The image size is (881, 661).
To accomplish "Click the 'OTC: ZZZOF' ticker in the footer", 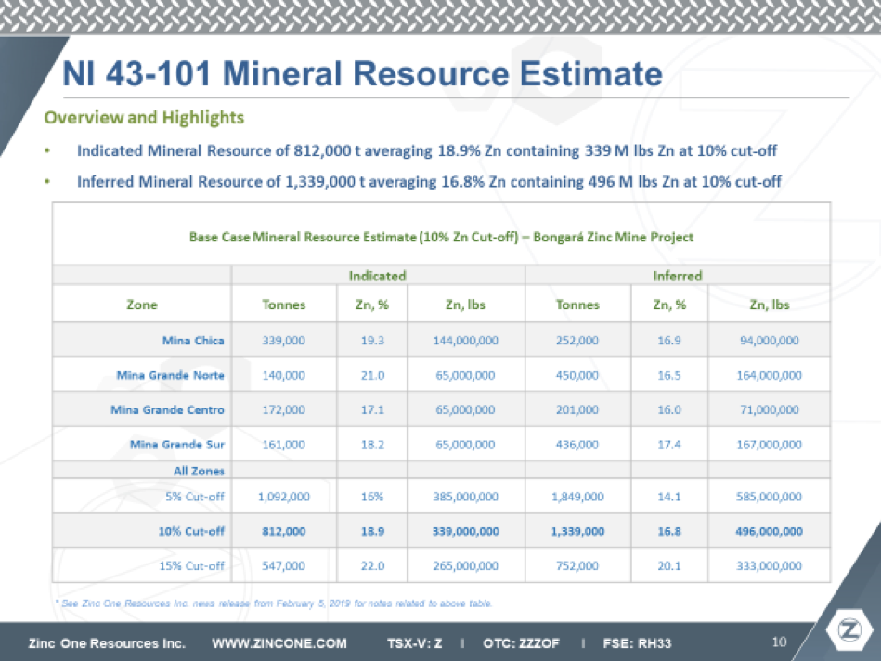I will [x=522, y=643].
